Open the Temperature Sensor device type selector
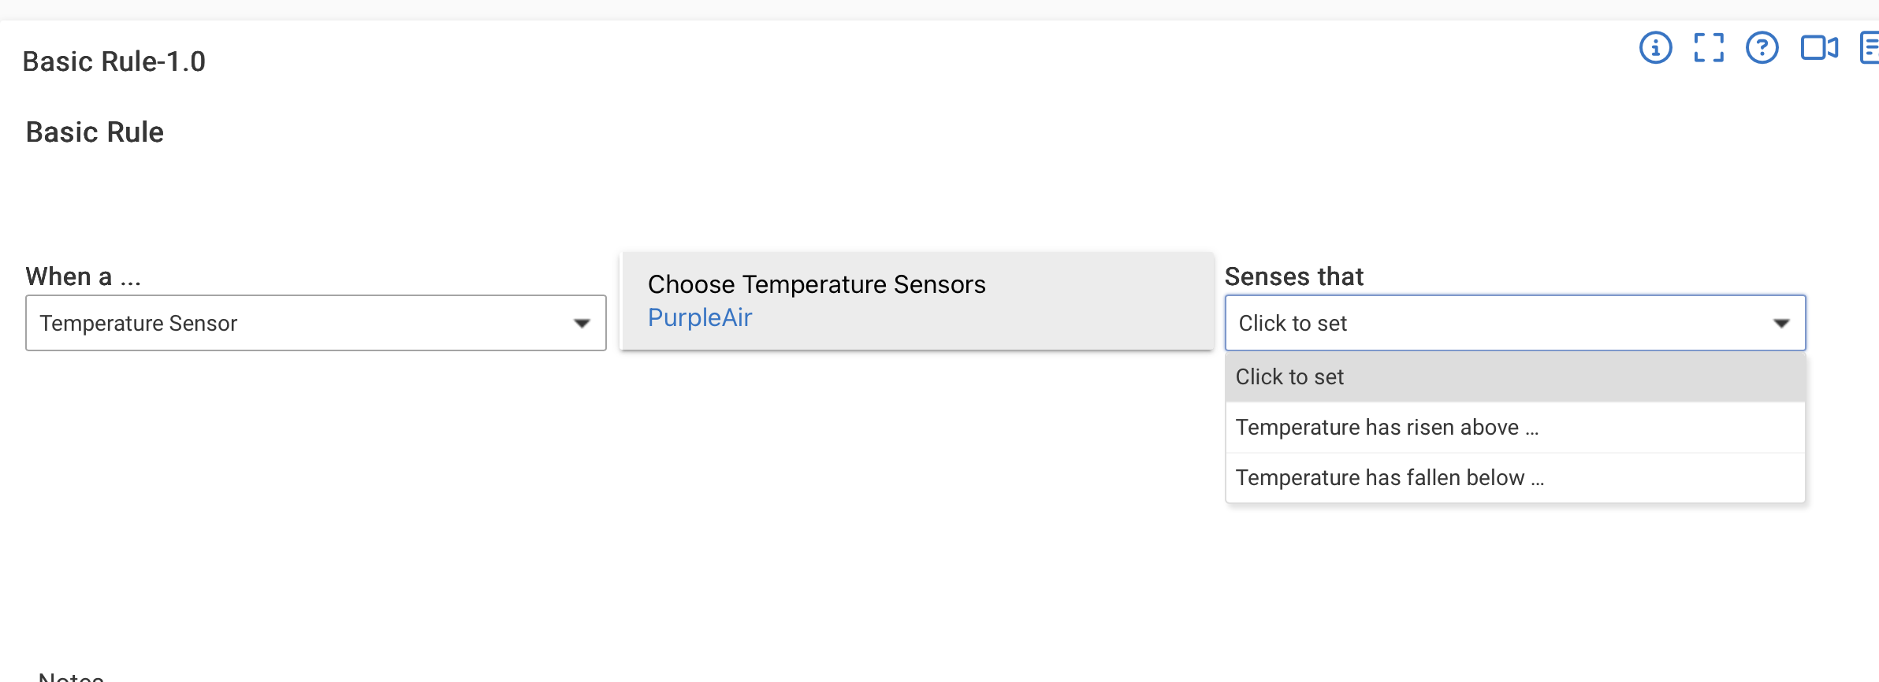This screenshot has width=1879, height=682. pos(316,323)
